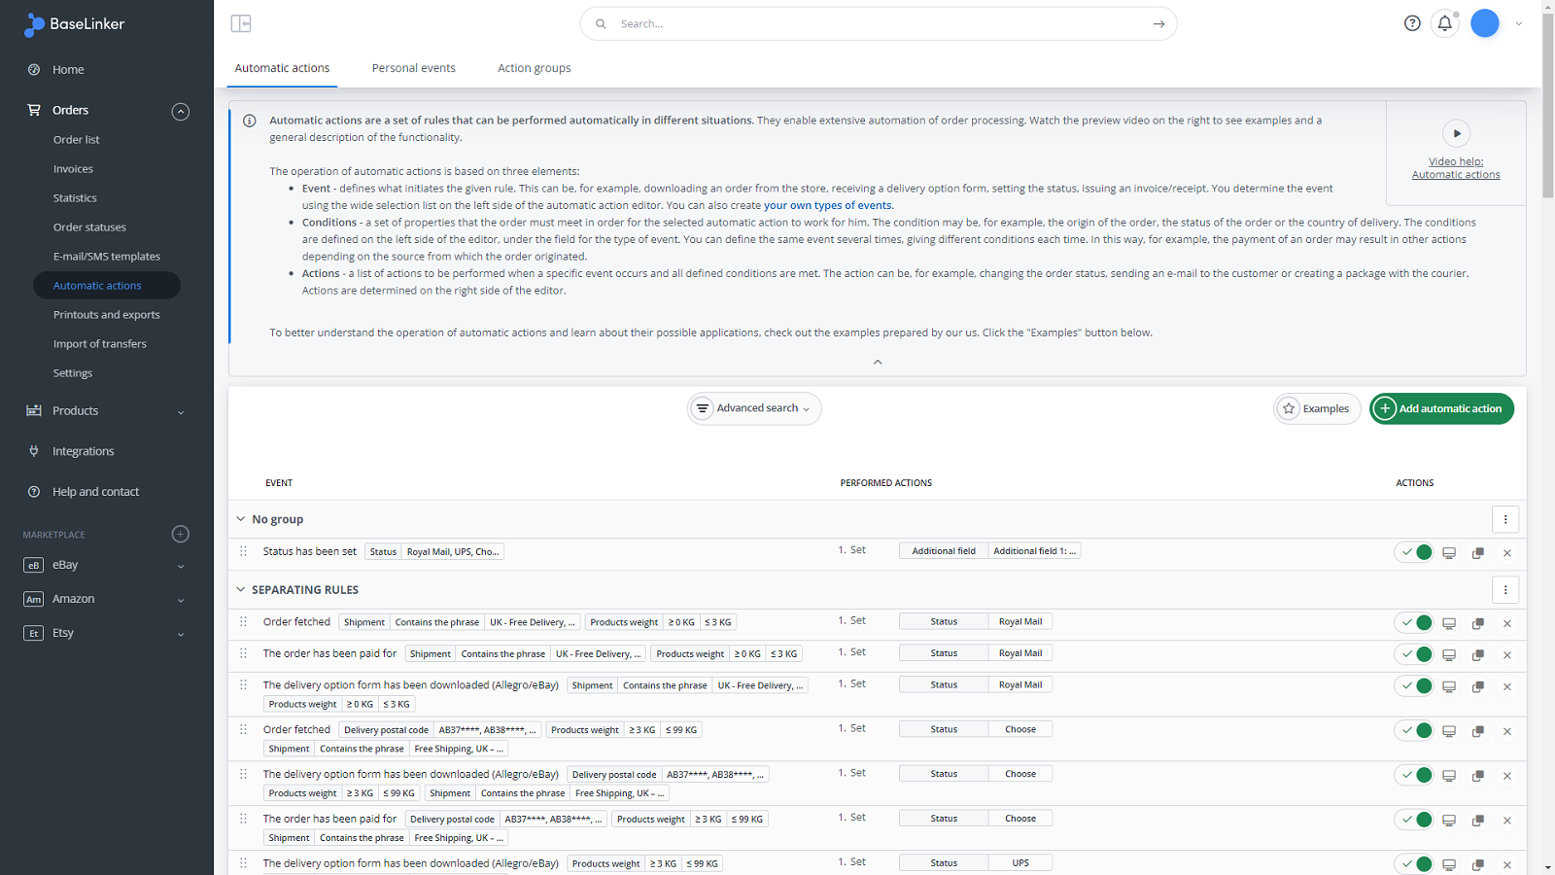
Task: Add a marketplace with the plus icon
Action: [x=180, y=534]
